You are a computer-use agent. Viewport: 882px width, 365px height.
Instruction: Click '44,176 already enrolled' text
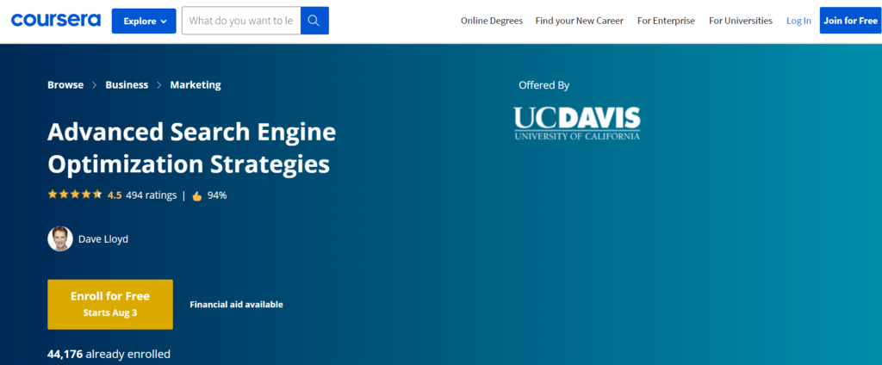[x=109, y=355]
